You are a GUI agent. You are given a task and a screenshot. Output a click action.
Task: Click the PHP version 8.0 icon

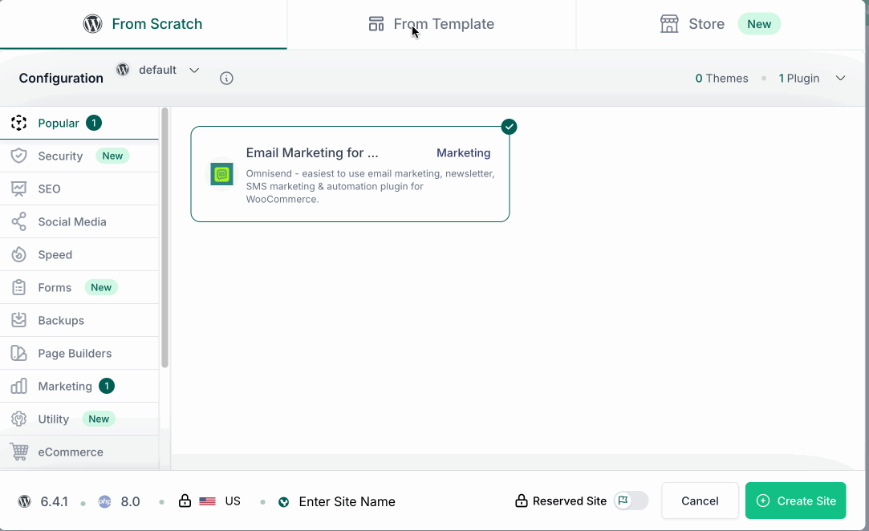[104, 502]
